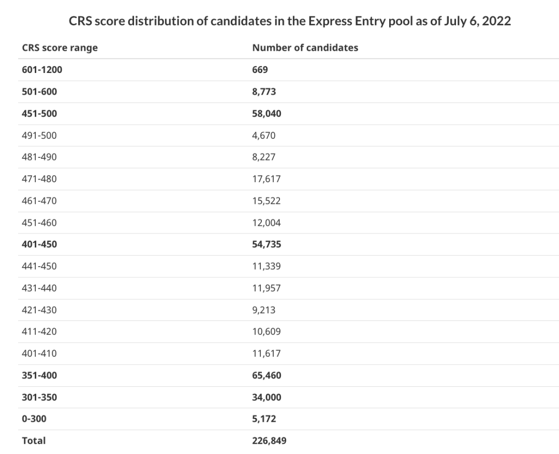
Task: Select the 8,773 candidates value
Action: 264,92
